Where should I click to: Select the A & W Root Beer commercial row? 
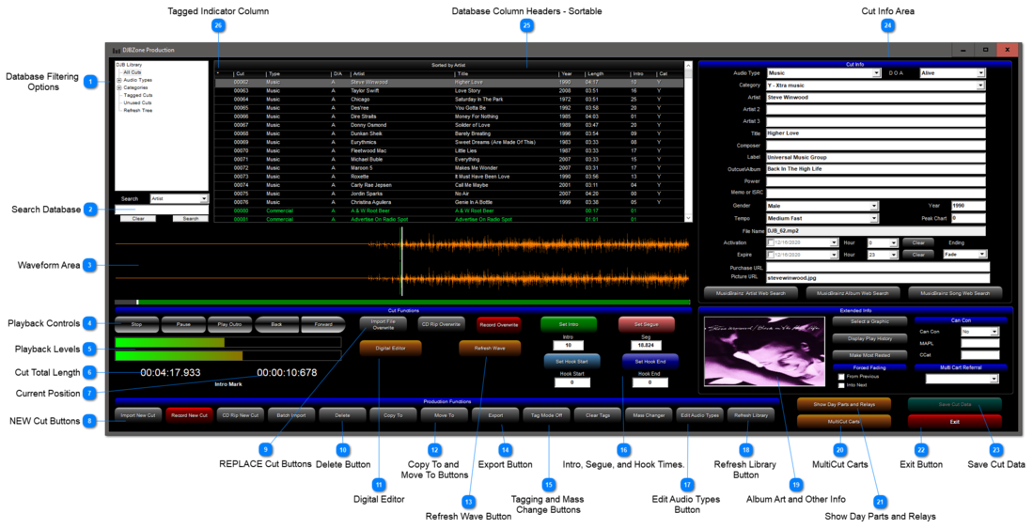point(448,210)
